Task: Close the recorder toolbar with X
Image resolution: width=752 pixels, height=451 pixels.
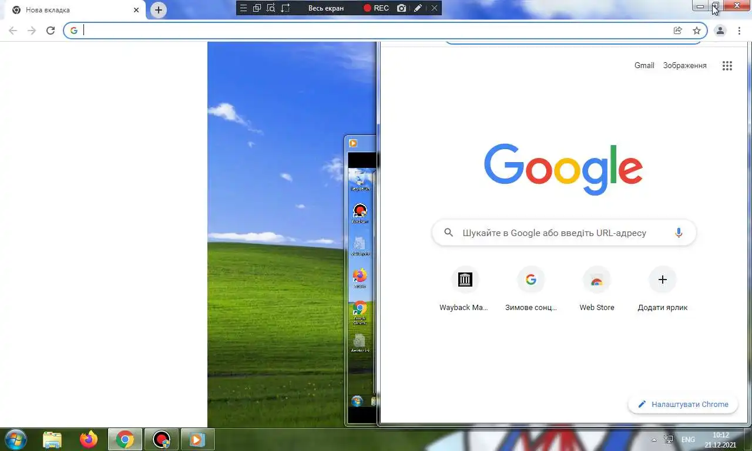Action: point(434,8)
